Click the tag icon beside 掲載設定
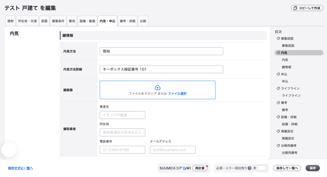 [278, 131]
